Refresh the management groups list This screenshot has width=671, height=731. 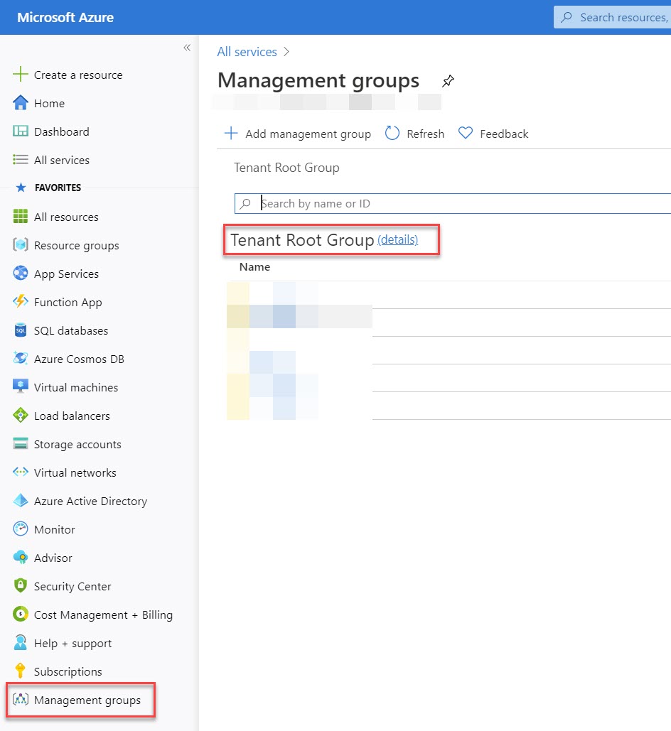click(x=414, y=134)
